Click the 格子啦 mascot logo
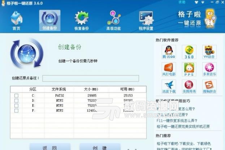 point(210,19)
